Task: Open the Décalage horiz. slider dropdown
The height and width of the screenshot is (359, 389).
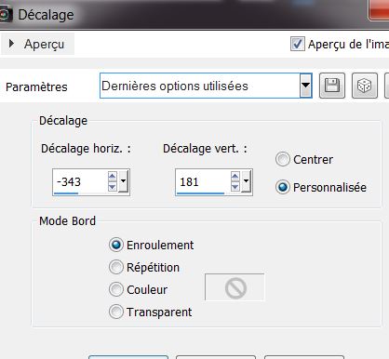Action: point(123,181)
